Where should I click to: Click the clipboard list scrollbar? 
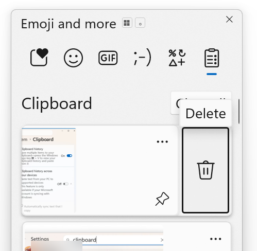(x=239, y=111)
